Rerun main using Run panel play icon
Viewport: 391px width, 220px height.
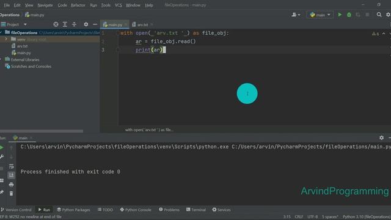point(1,148)
